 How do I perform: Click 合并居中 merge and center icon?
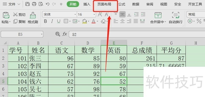coord(158,15)
